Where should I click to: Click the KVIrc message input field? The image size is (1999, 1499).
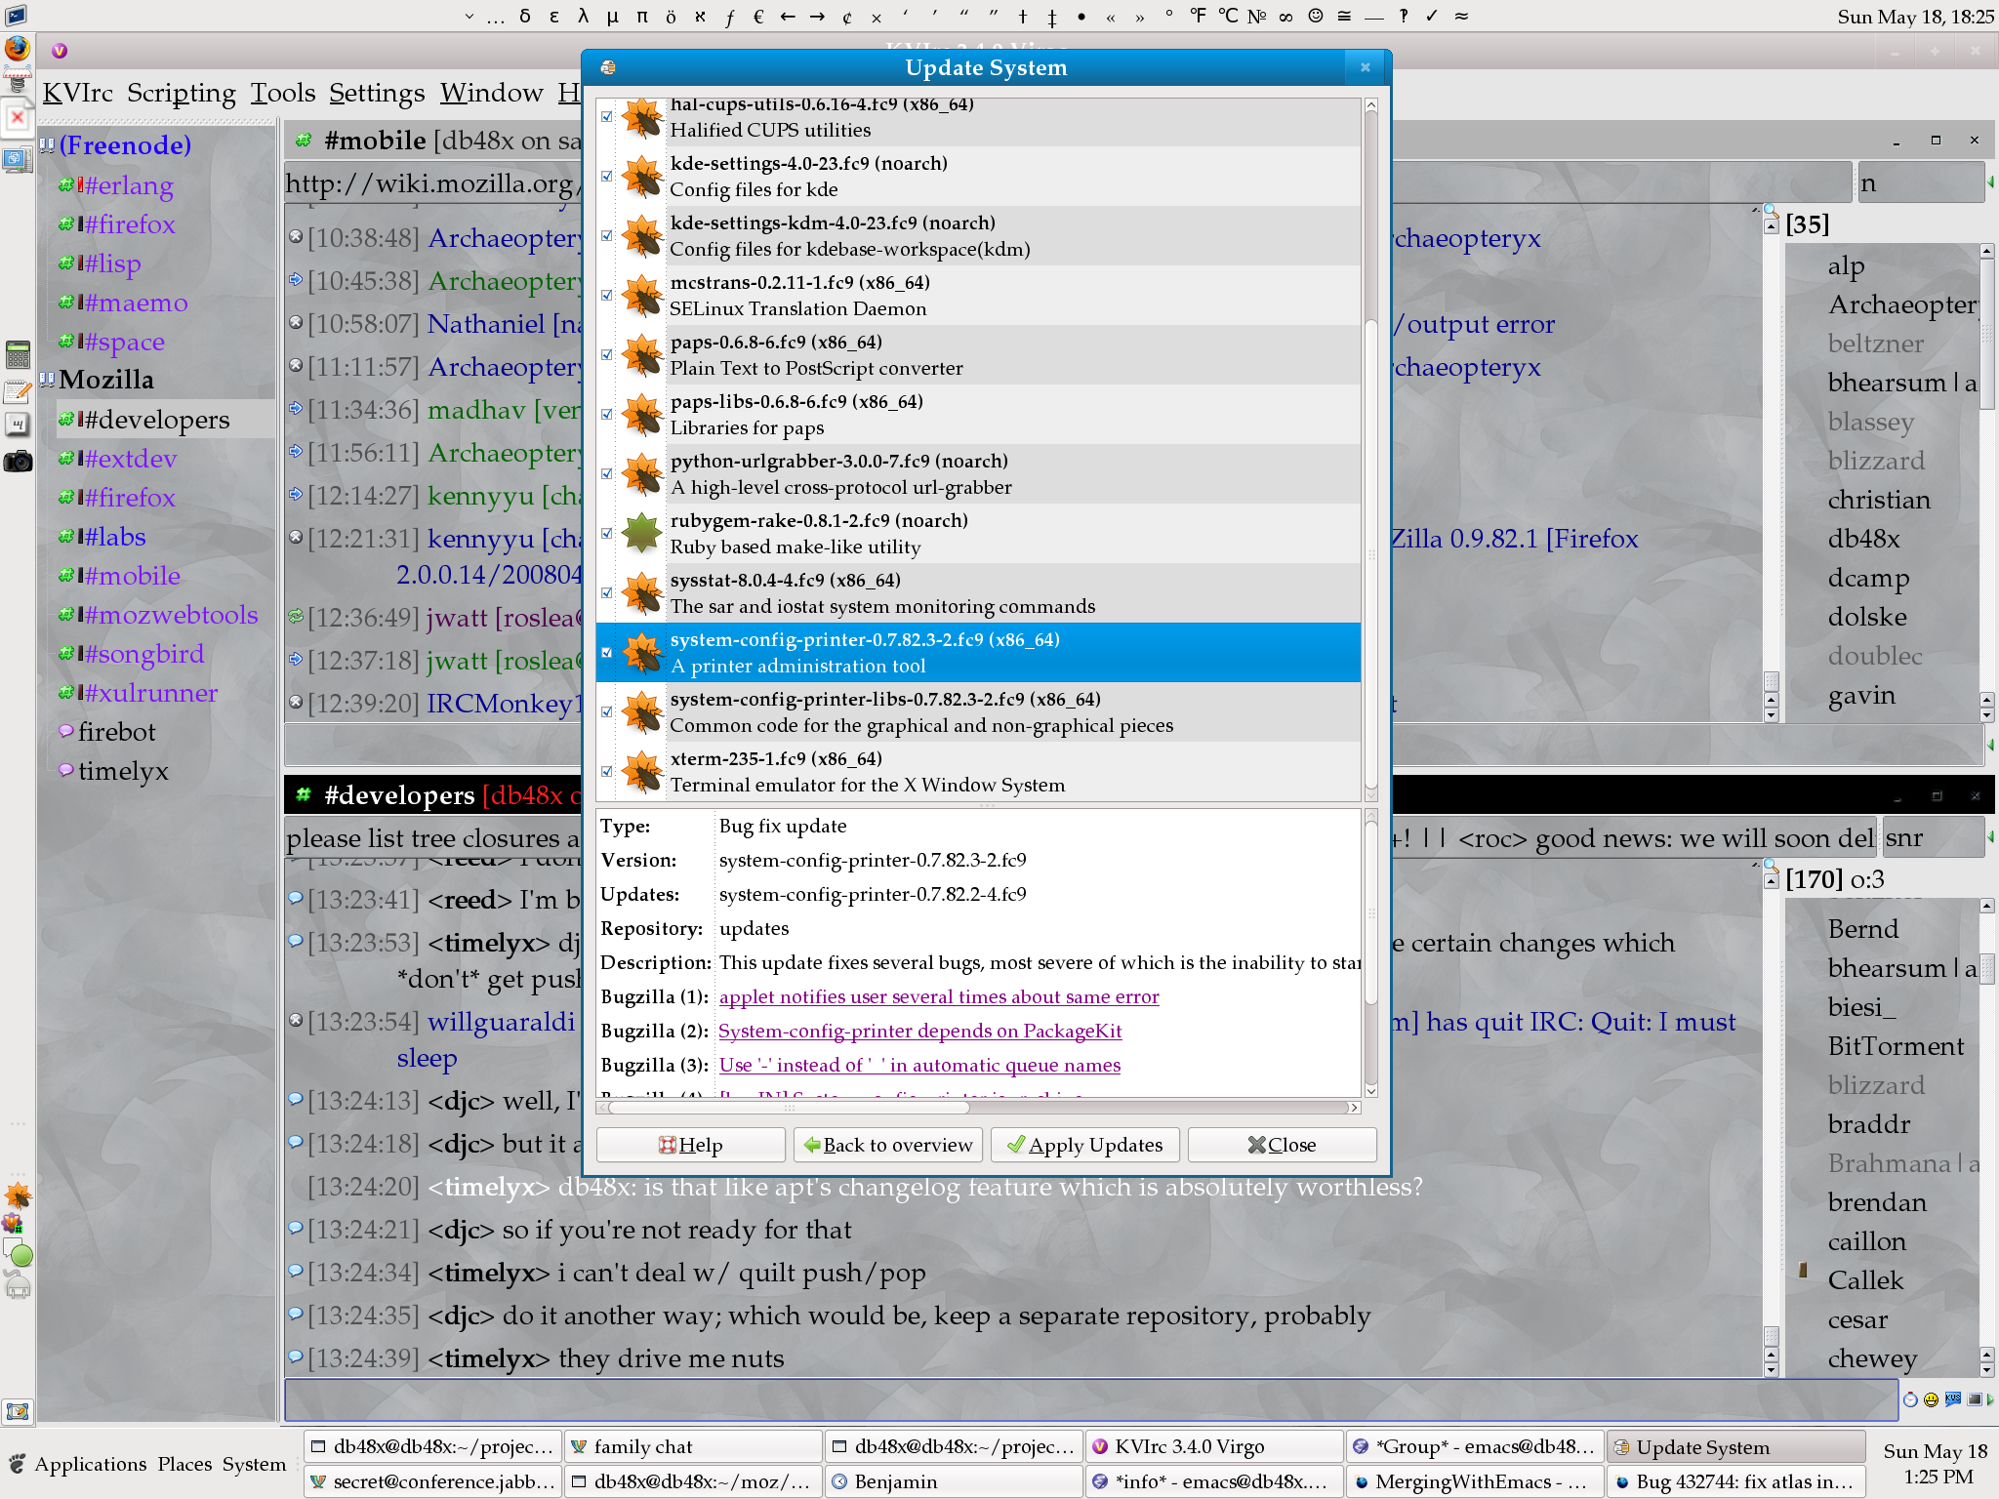tap(1090, 1399)
